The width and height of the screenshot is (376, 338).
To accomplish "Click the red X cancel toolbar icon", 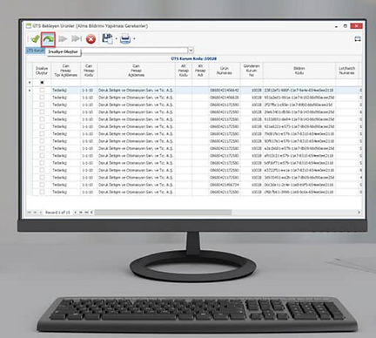I will (x=91, y=39).
